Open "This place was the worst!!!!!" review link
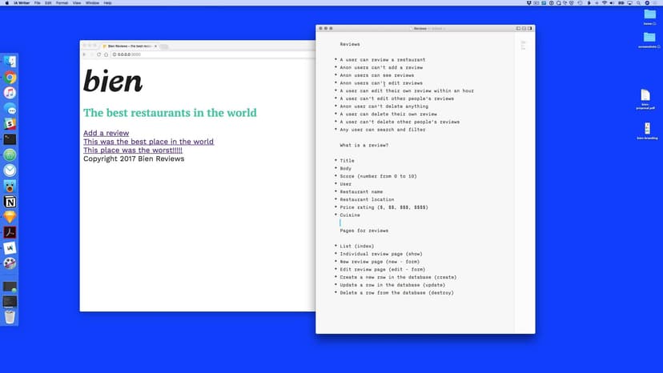 pyautogui.click(x=132, y=150)
